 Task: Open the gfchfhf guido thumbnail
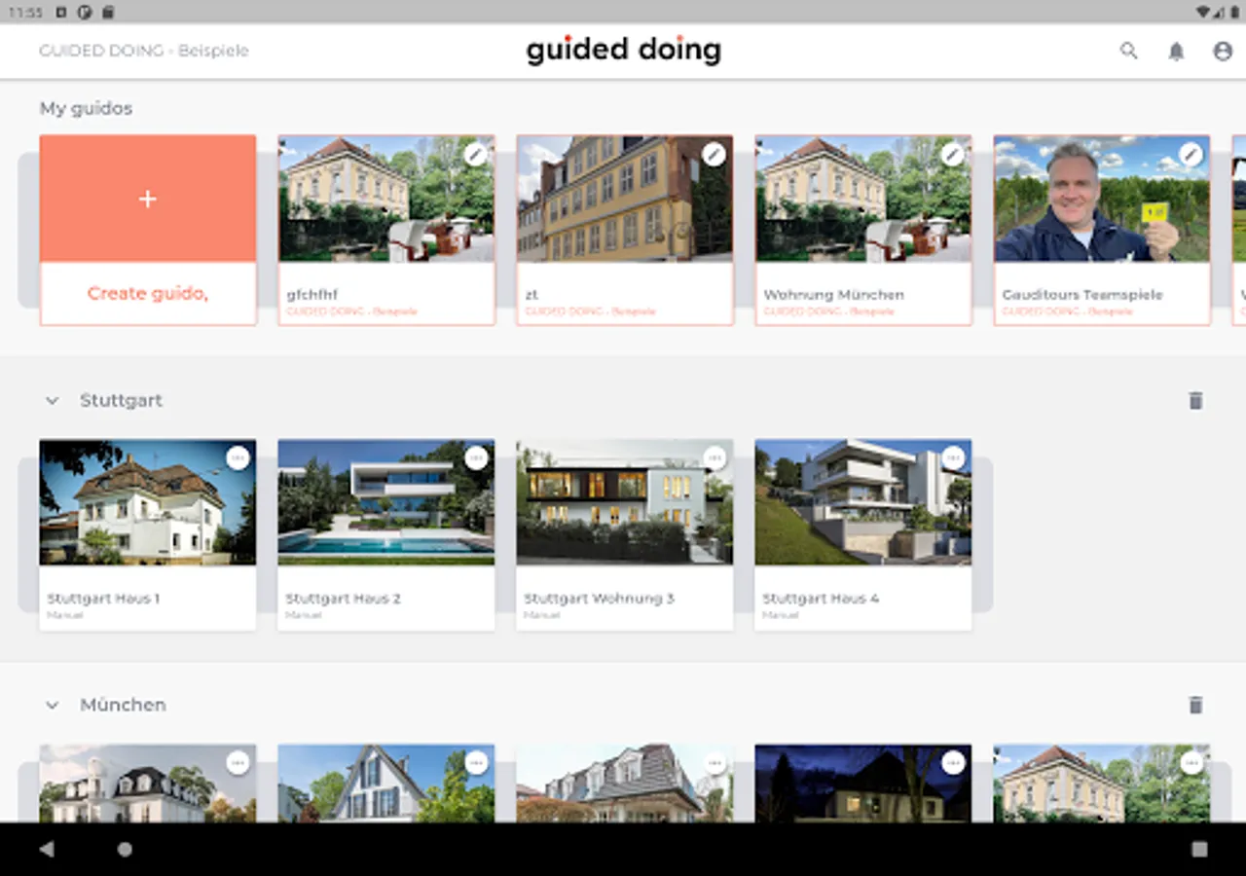point(386,199)
